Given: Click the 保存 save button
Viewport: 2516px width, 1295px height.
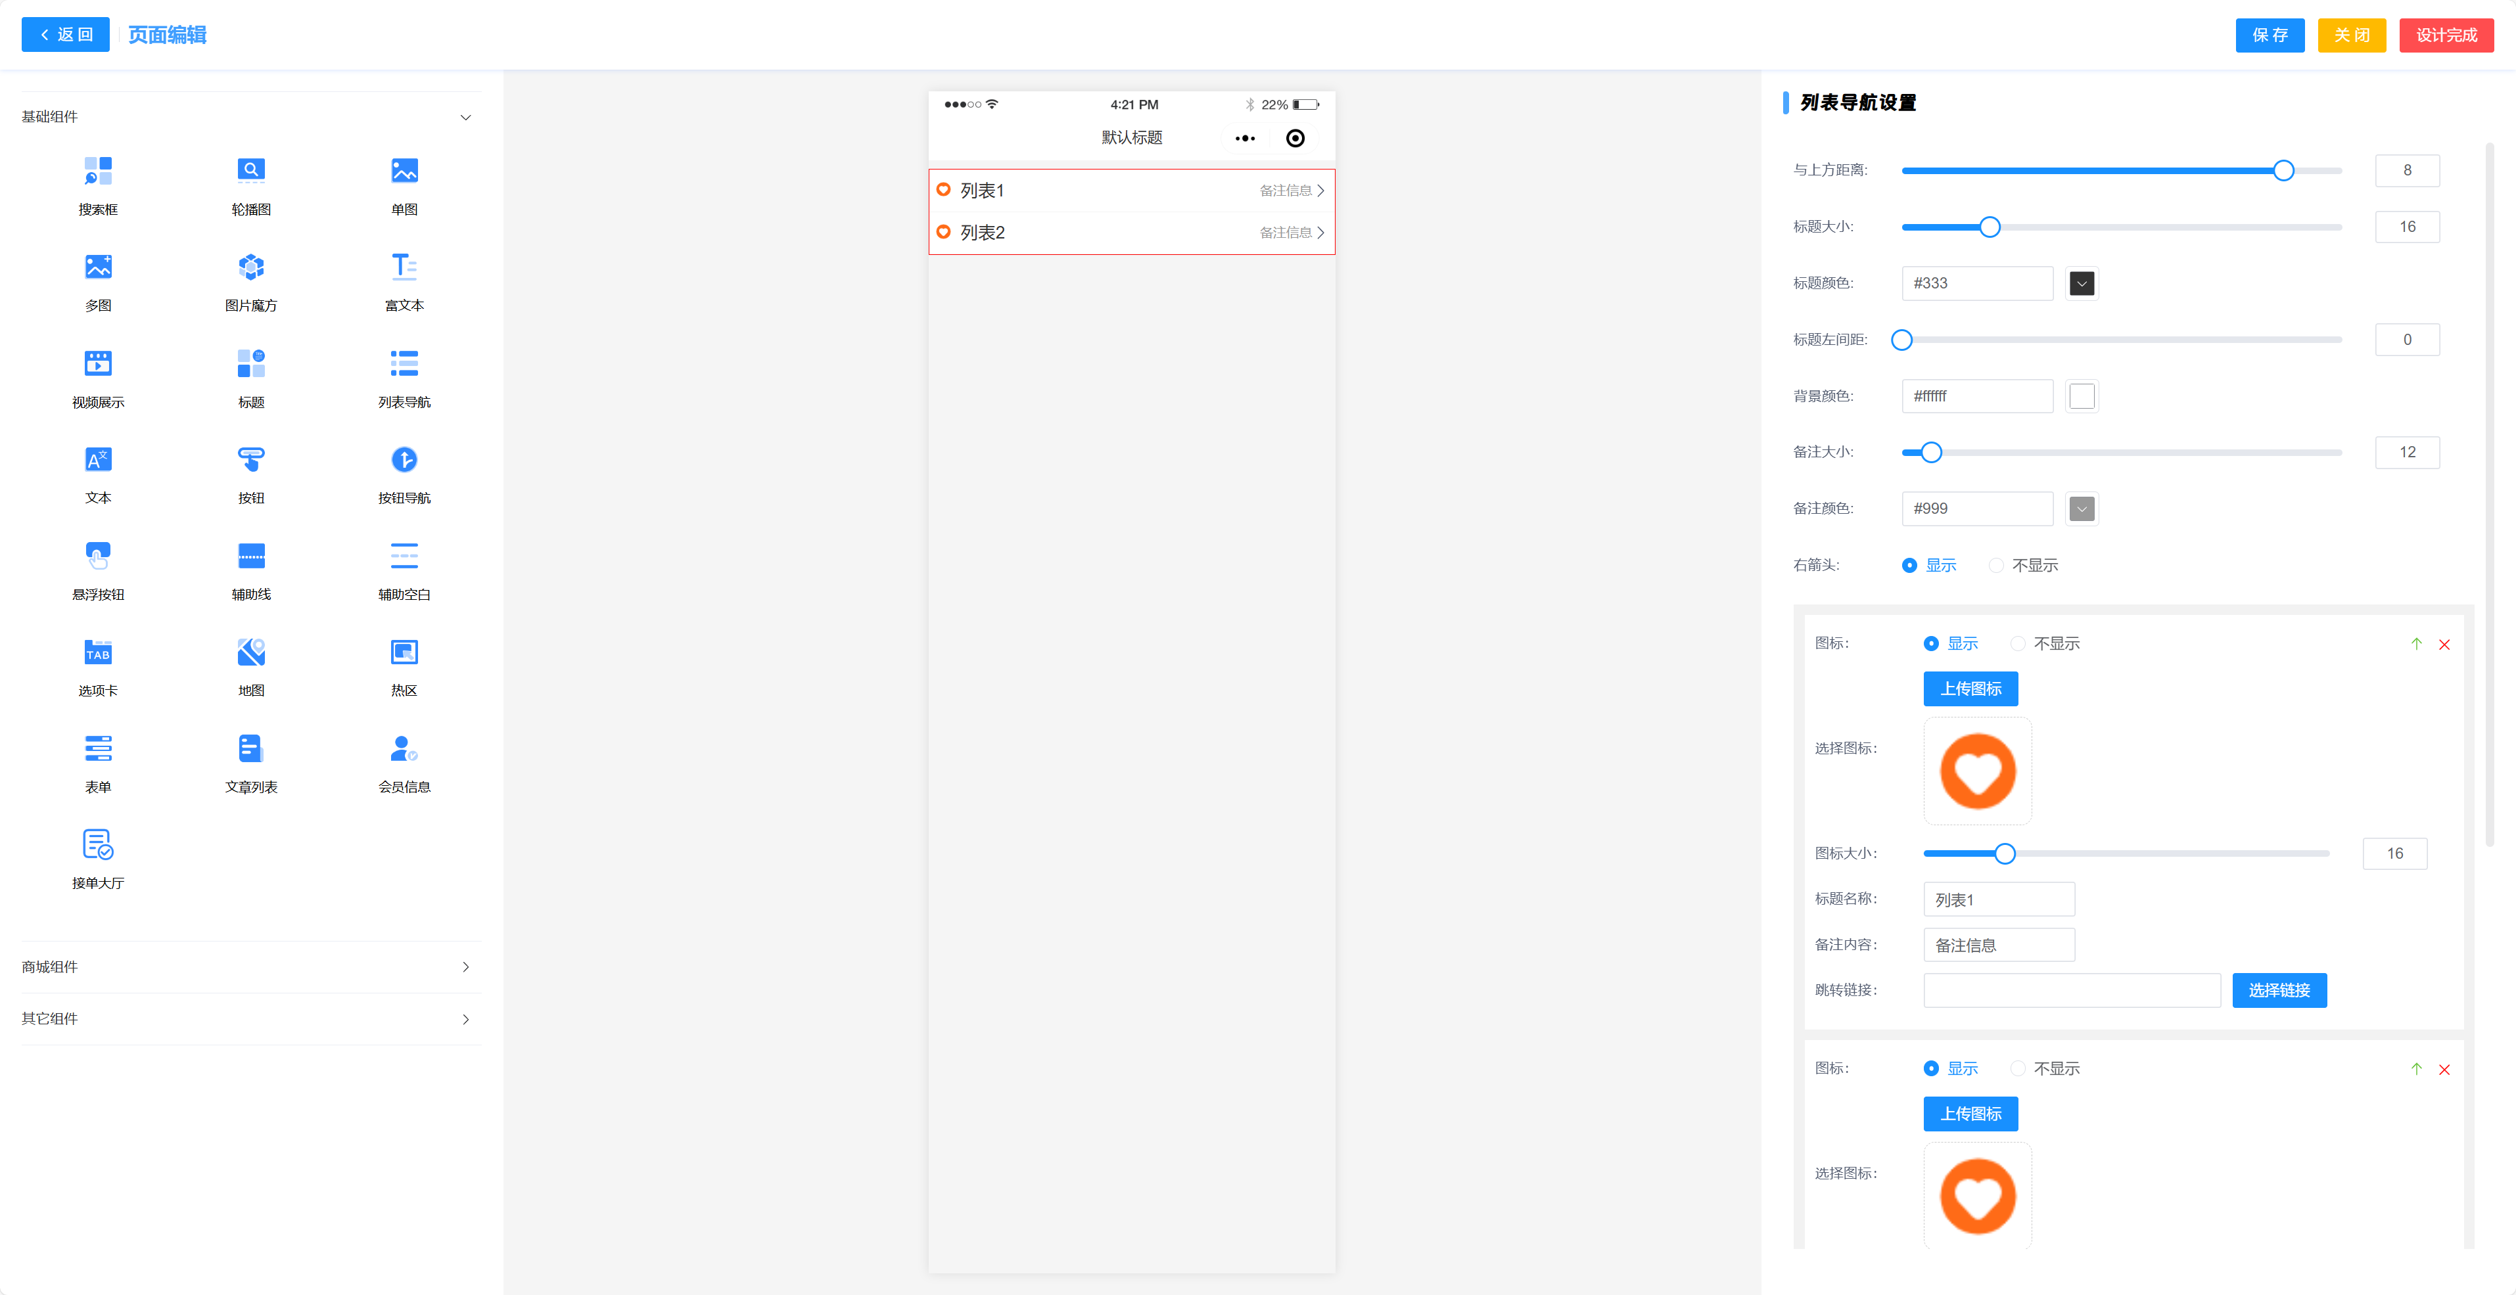Looking at the screenshot, I should pos(2269,35).
